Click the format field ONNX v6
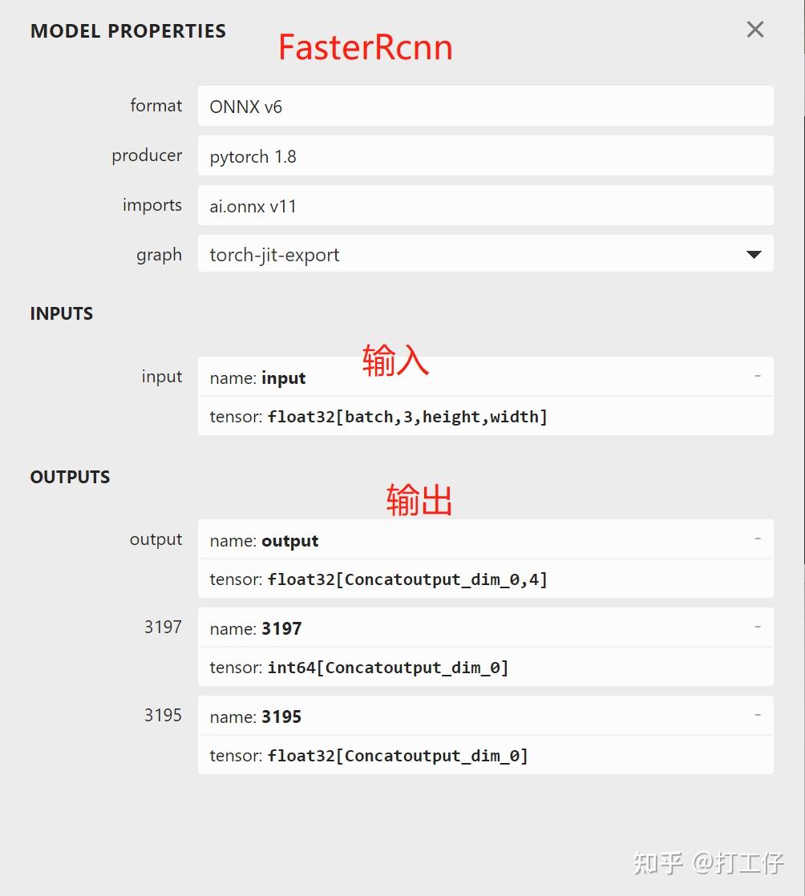805x896 pixels. click(485, 106)
